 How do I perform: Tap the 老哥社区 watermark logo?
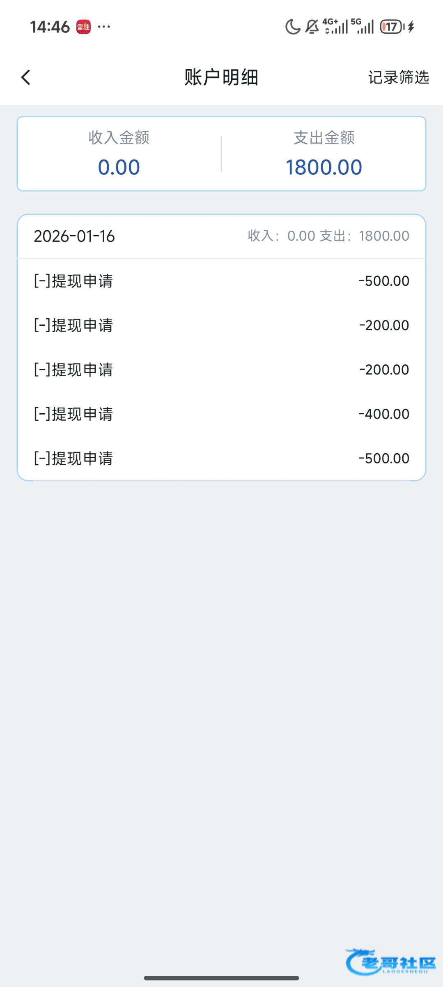tap(391, 962)
